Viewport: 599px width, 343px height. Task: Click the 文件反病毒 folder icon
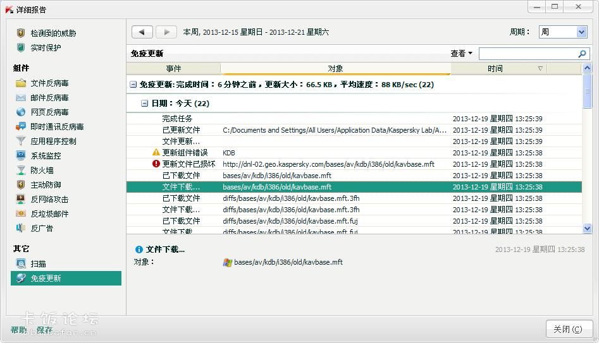[x=21, y=83]
